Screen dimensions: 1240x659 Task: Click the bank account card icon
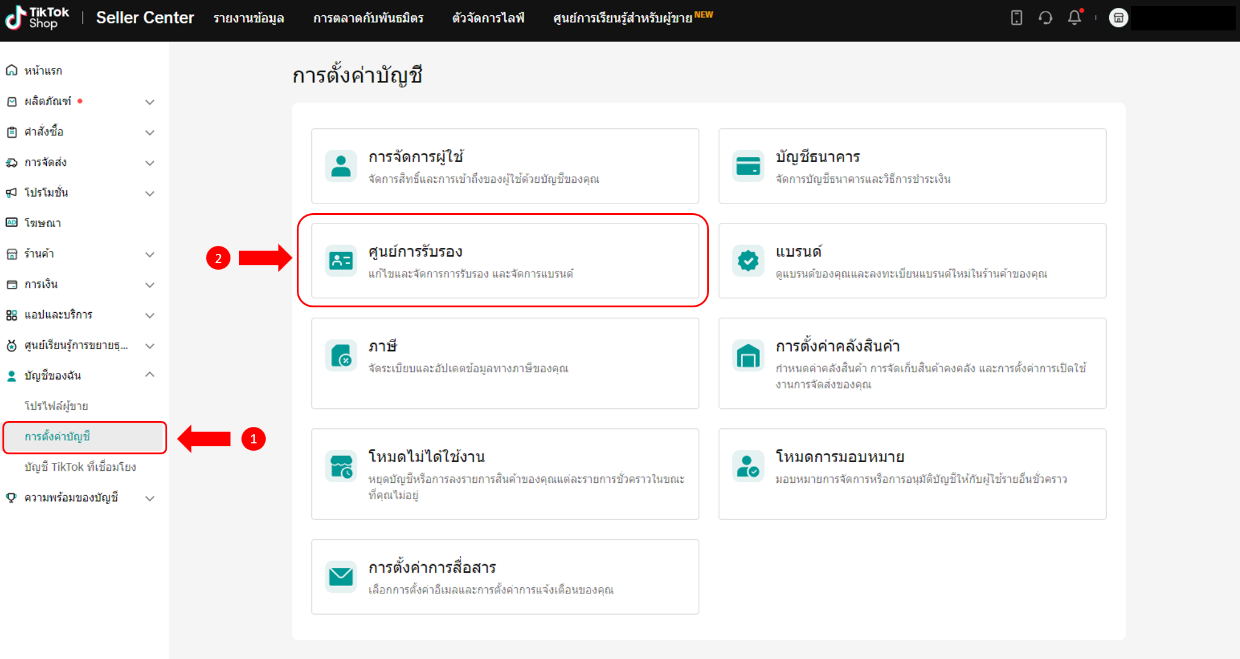[x=748, y=166]
